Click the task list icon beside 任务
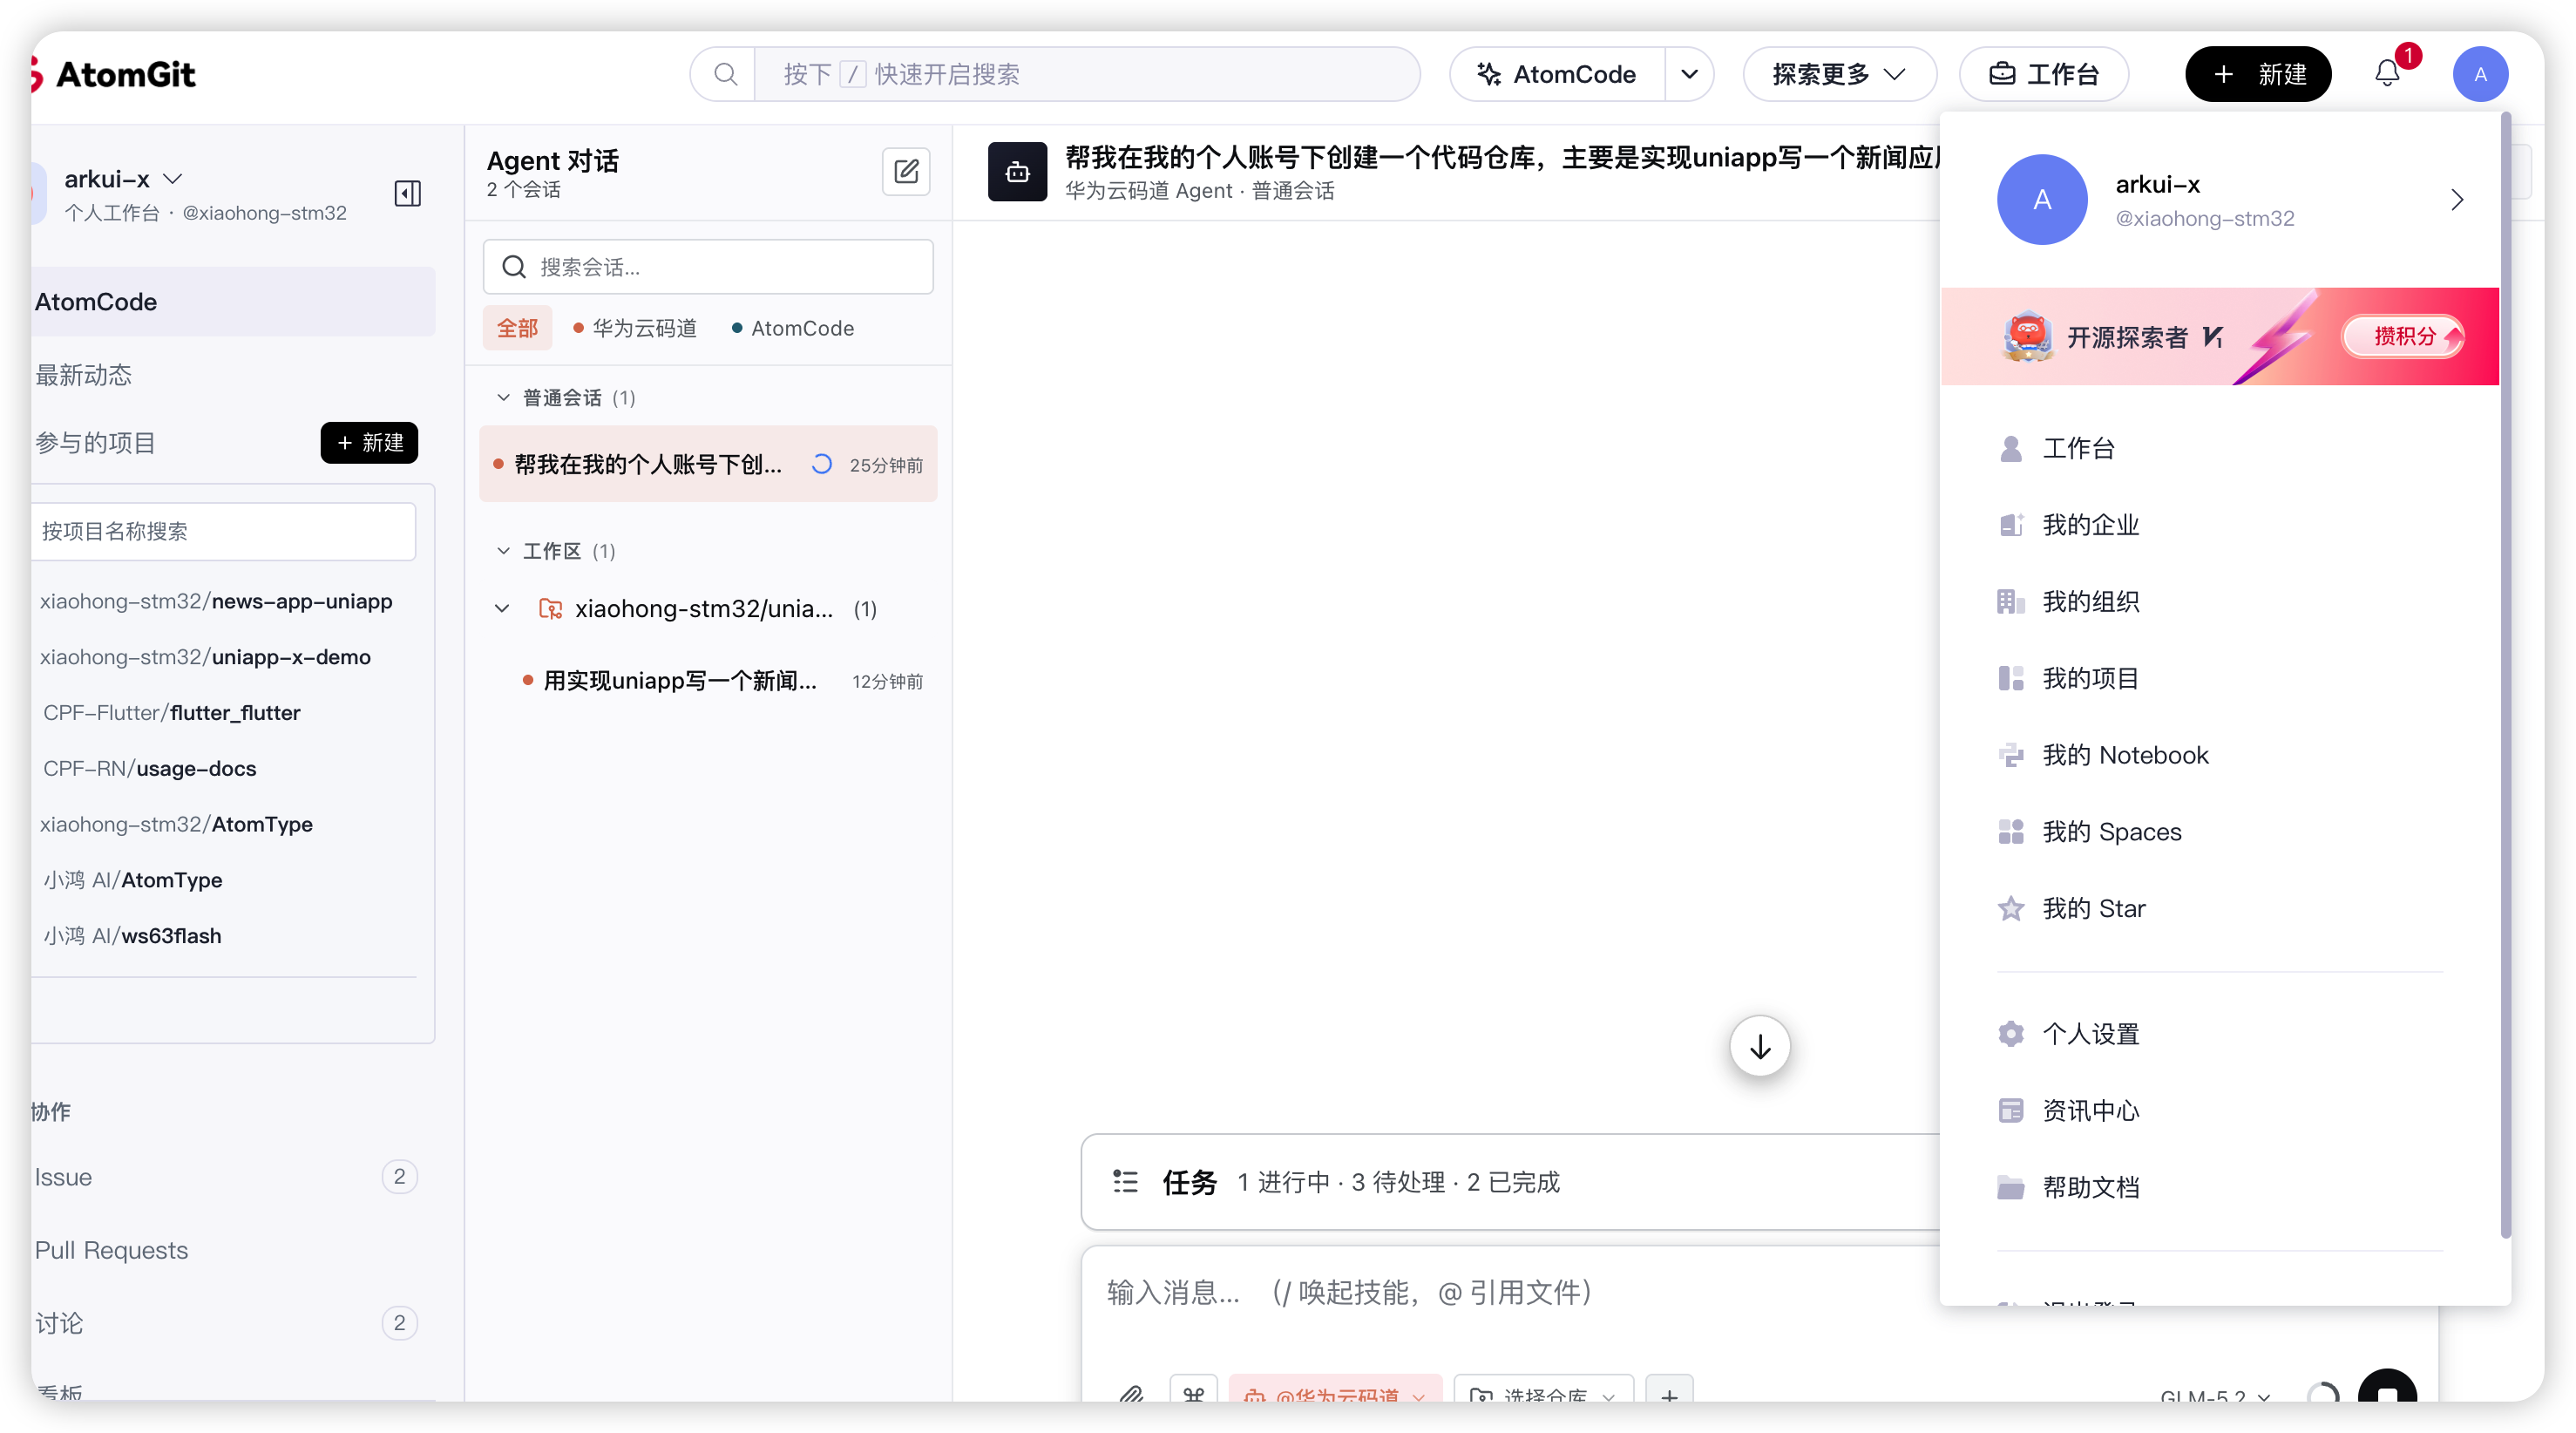 coord(1125,1182)
